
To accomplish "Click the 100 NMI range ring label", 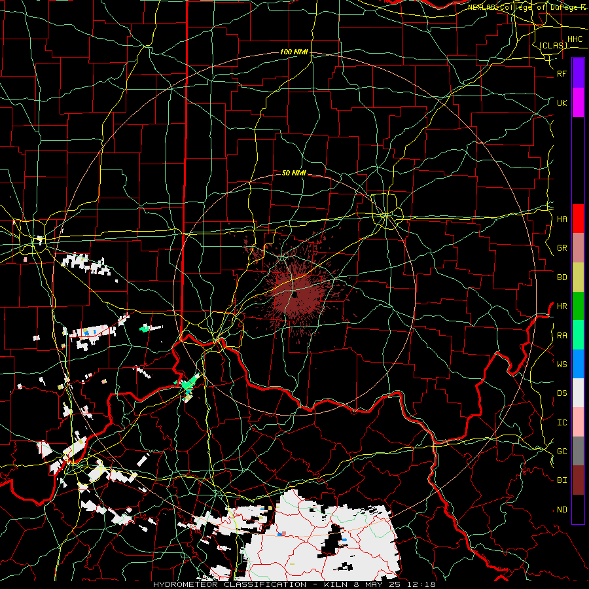I will point(294,52).
